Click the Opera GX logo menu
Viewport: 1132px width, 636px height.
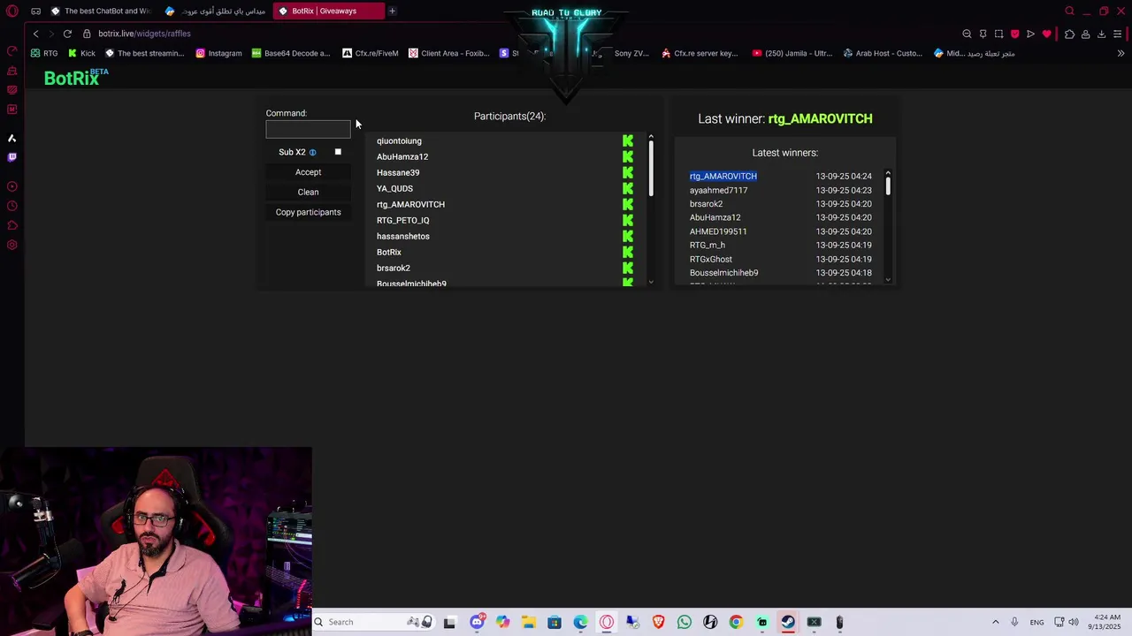tap(12, 11)
